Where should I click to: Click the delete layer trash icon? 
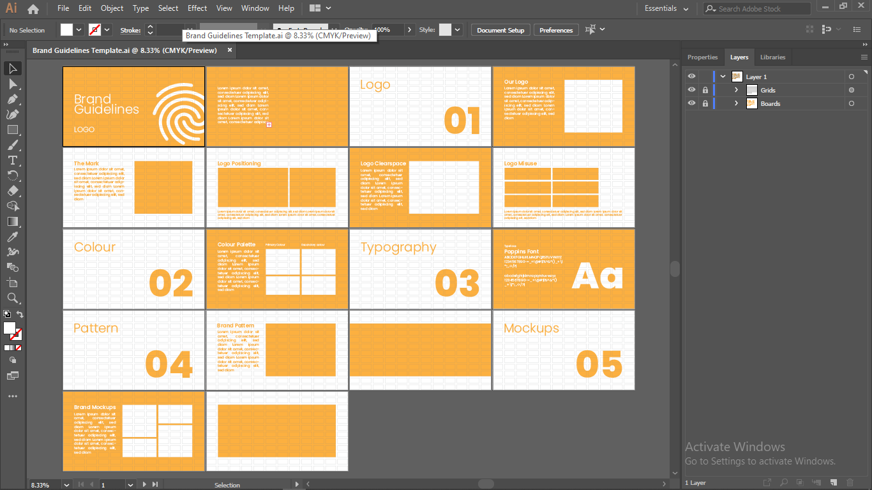[850, 483]
